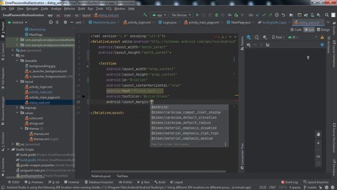Viewport: 337px width, 190px height.
Task: Open API level 30 dropdown in designer
Action: 293,37
